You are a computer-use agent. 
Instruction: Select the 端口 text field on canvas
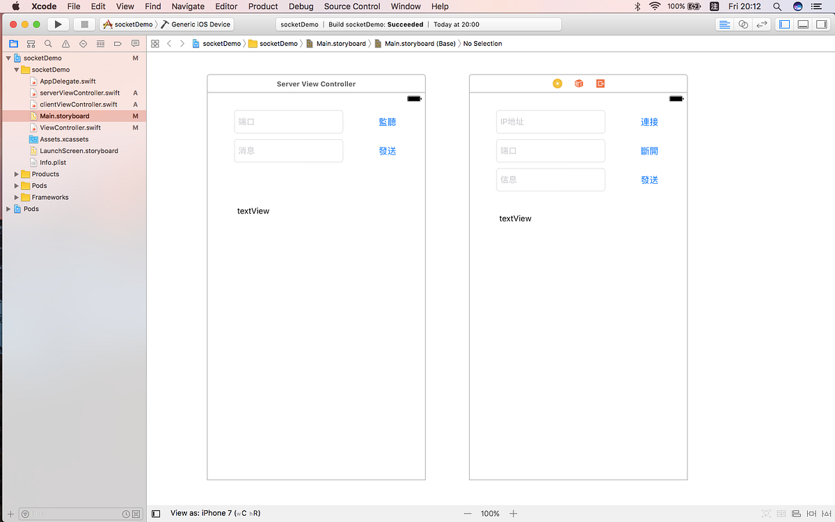click(289, 121)
